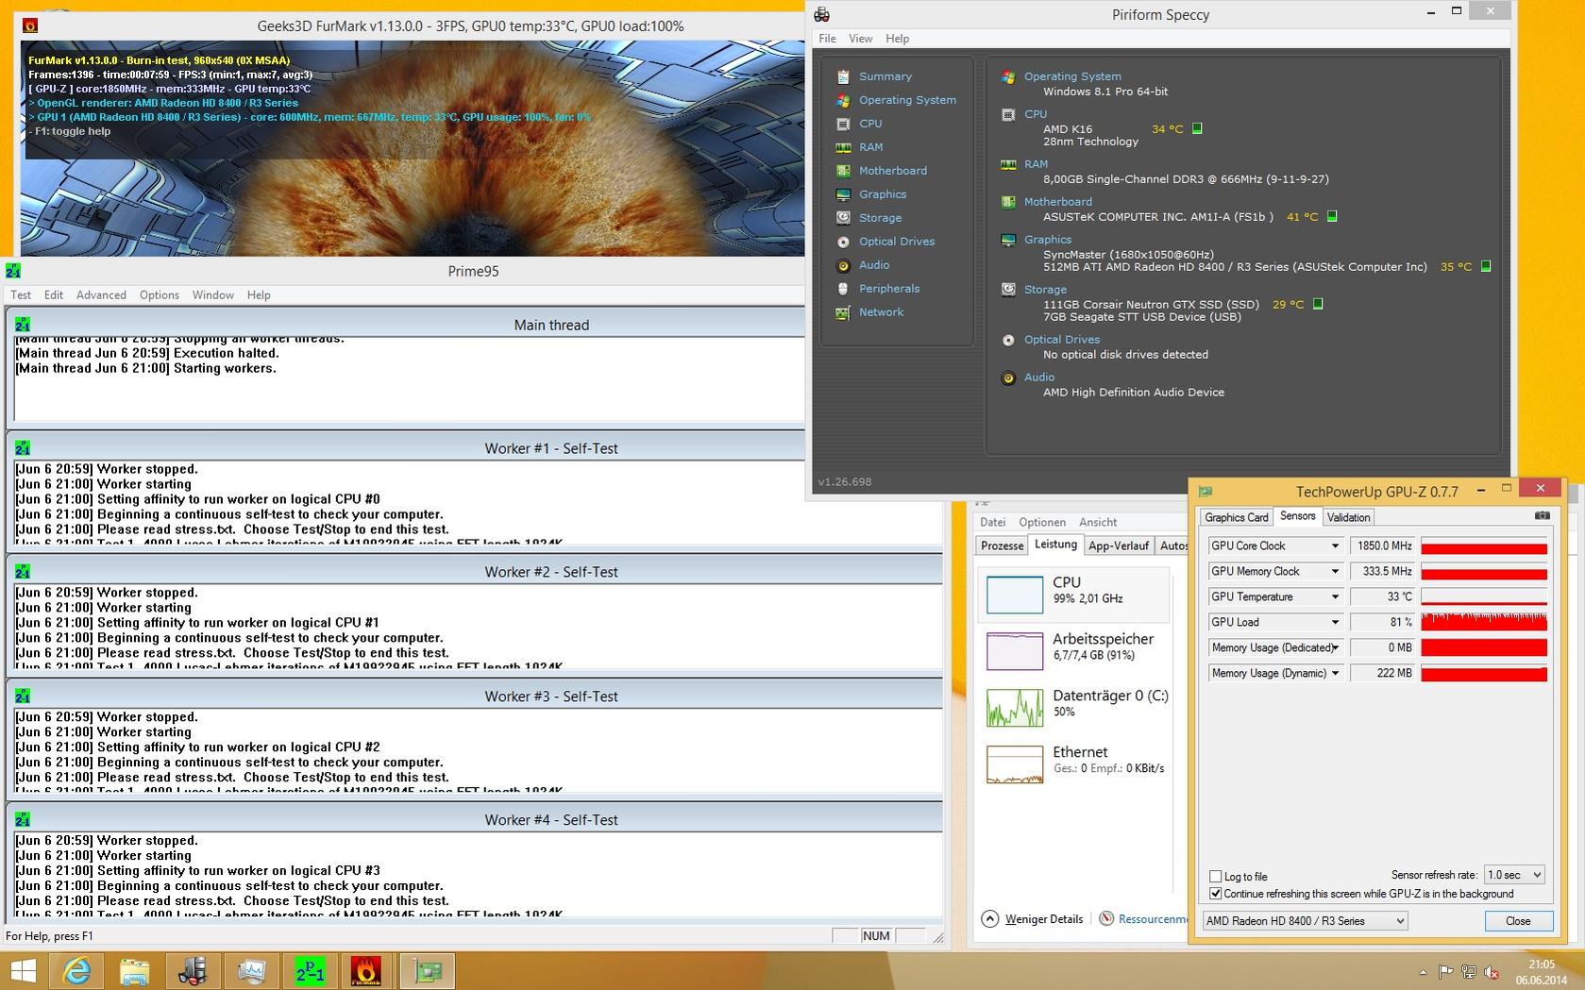Uncheck Continue refreshing while GPU-Z in background

point(1216,893)
